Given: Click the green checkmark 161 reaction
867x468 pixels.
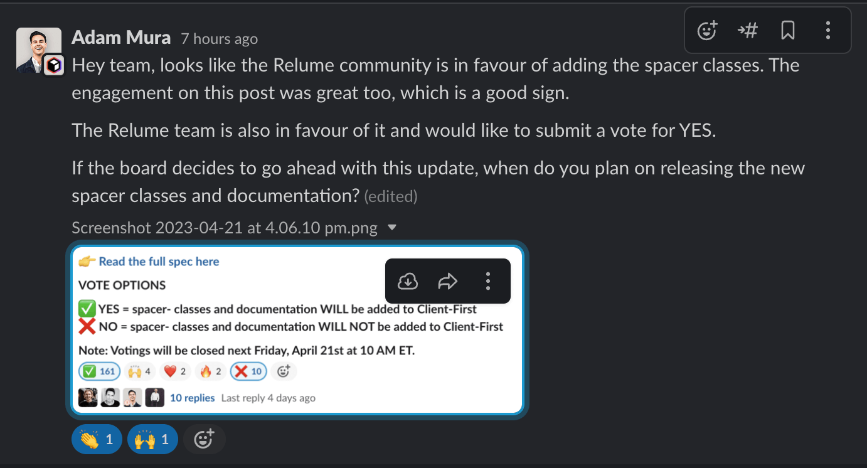Looking at the screenshot, I should point(99,371).
